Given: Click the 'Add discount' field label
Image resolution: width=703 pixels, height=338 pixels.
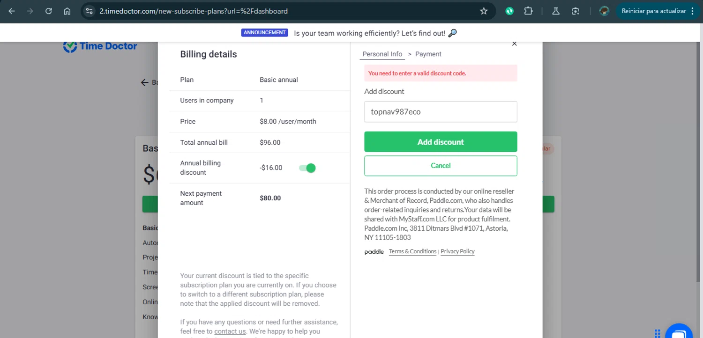Looking at the screenshot, I should point(384,92).
